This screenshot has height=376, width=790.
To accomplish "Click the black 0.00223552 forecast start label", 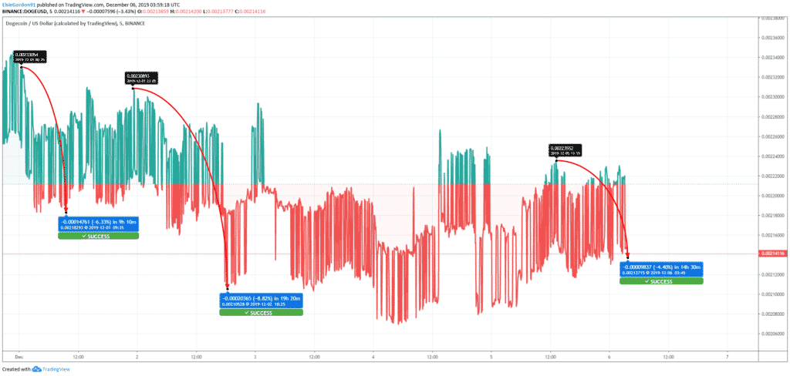I will pos(565,149).
